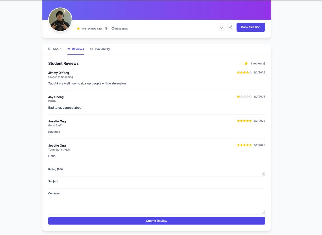The image size is (322, 235).
Task: Click the book icon on About tab
Action: tap(50, 49)
